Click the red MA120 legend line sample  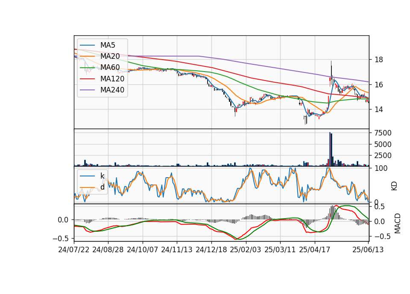pos(87,79)
